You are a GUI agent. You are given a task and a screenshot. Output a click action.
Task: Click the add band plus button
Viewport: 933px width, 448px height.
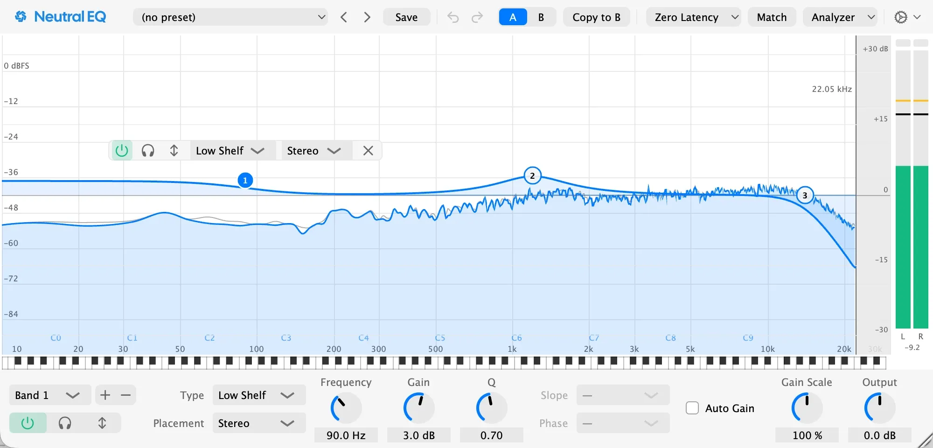tap(105, 395)
